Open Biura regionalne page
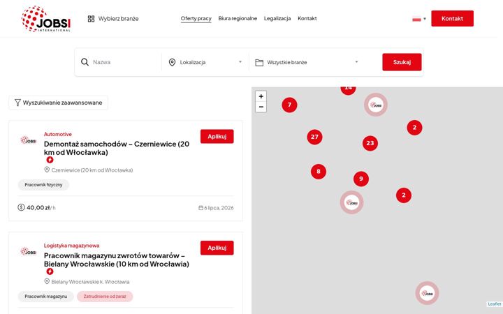The height and width of the screenshot is (314, 503). (x=238, y=18)
